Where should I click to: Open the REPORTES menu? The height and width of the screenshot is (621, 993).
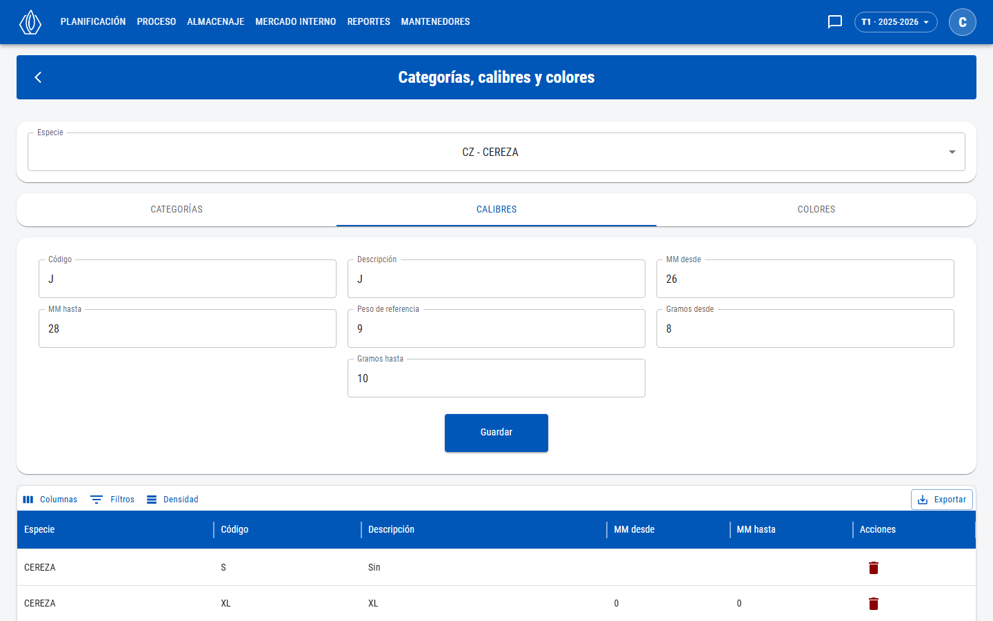[369, 22]
